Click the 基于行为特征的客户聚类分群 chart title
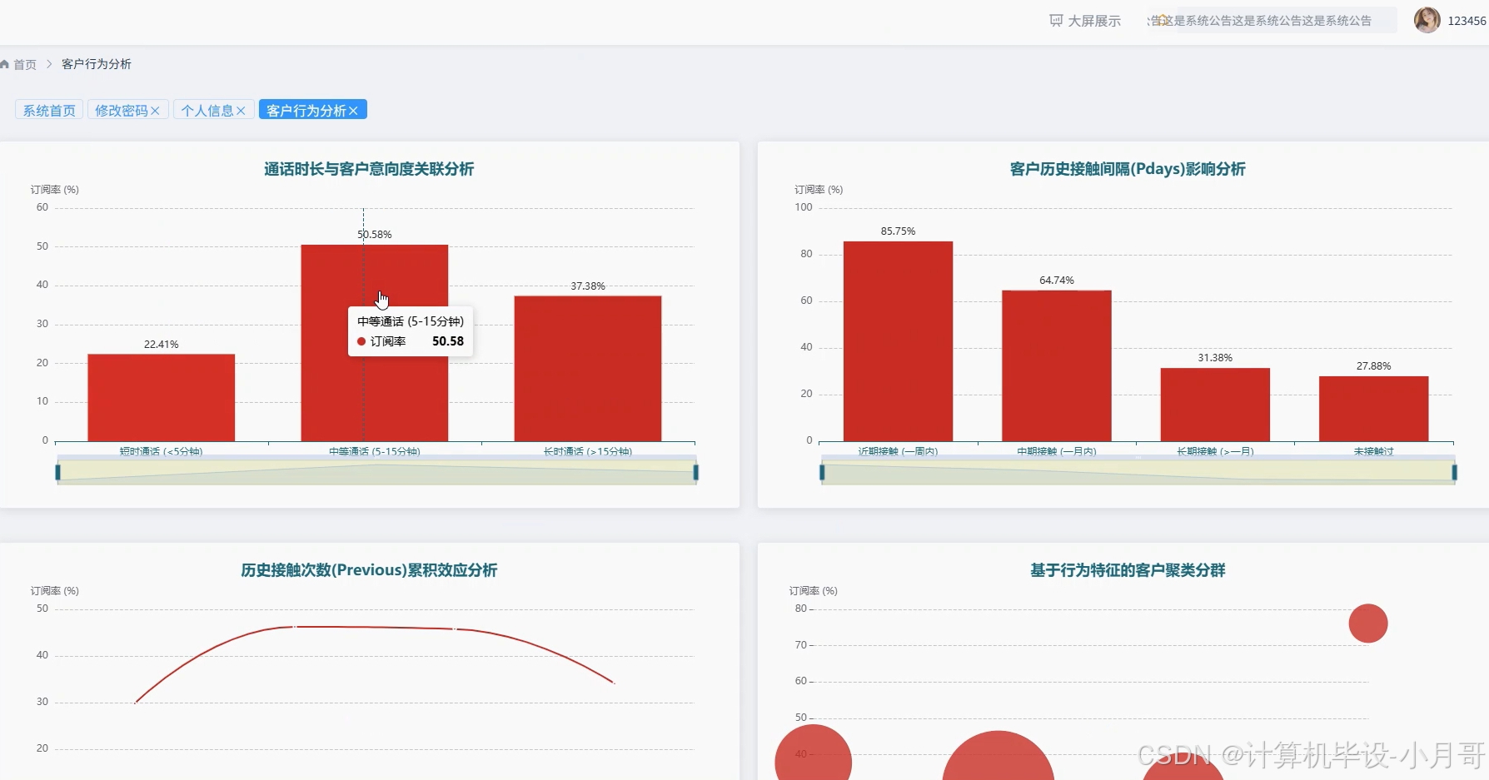Image resolution: width=1489 pixels, height=780 pixels. (1128, 570)
